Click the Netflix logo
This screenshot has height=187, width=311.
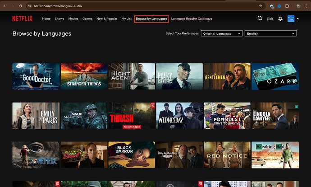click(23, 19)
